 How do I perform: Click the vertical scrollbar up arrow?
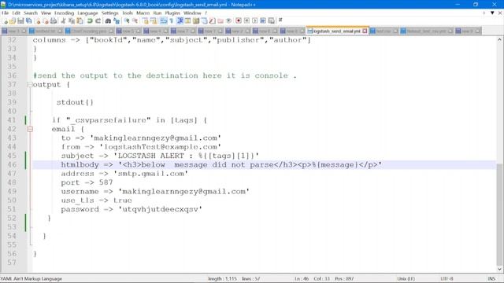point(499,40)
